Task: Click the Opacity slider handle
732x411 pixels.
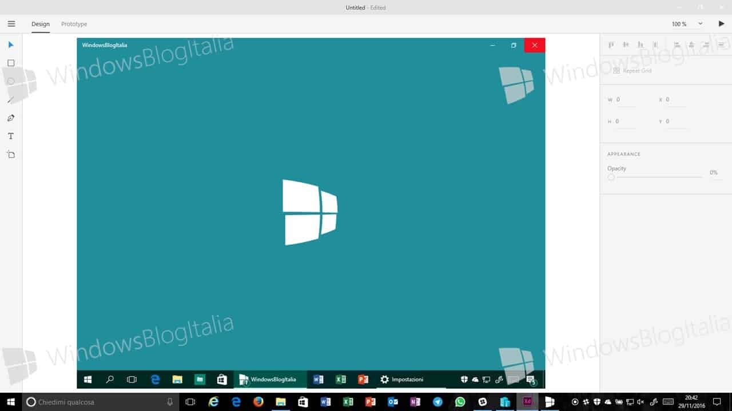Action: click(611, 178)
